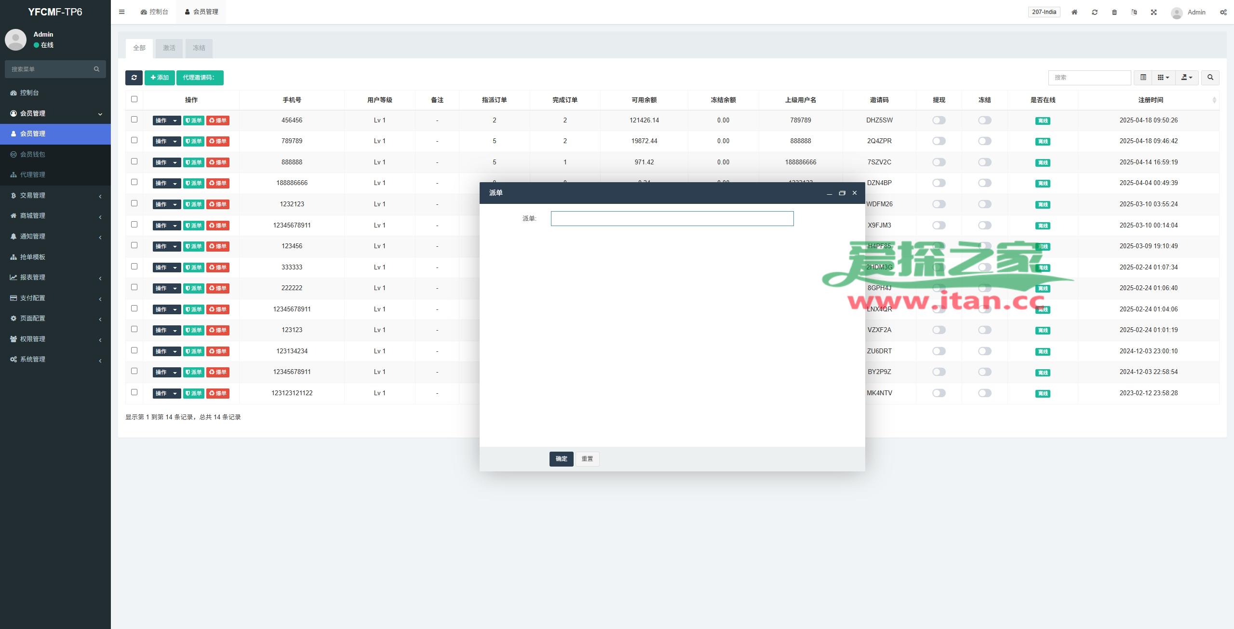Toggle 冻结 switch for user 789789
The height and width of the screenshot is (629, 1234).
click(984, 141)
